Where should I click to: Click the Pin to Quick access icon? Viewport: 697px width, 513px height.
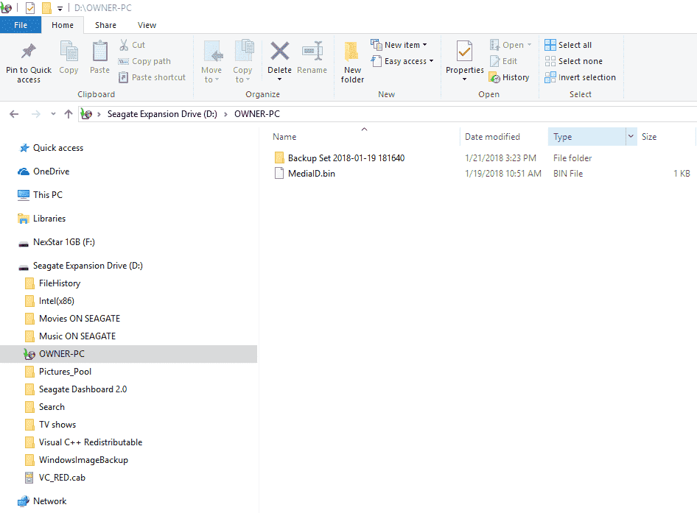29,52
